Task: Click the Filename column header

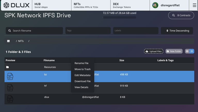Action: click(x=49, y=60)
